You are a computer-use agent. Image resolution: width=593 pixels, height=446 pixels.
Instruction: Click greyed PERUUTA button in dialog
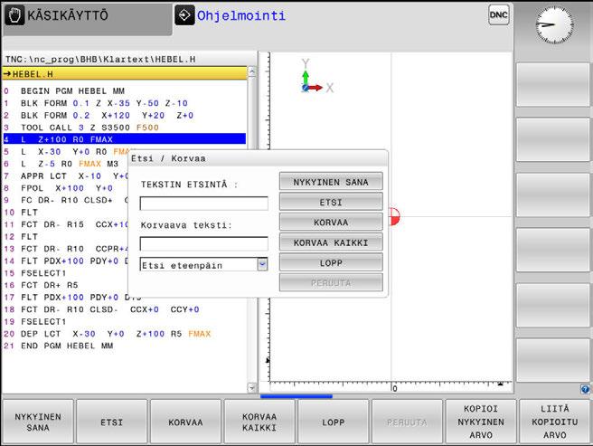(331, 282)
